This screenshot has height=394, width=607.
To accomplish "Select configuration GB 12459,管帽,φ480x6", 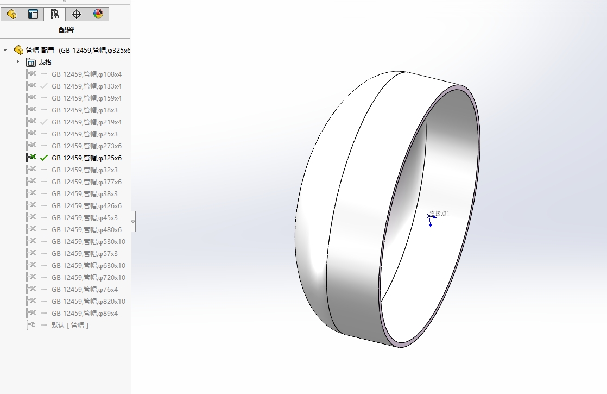I will coord(86,230).
